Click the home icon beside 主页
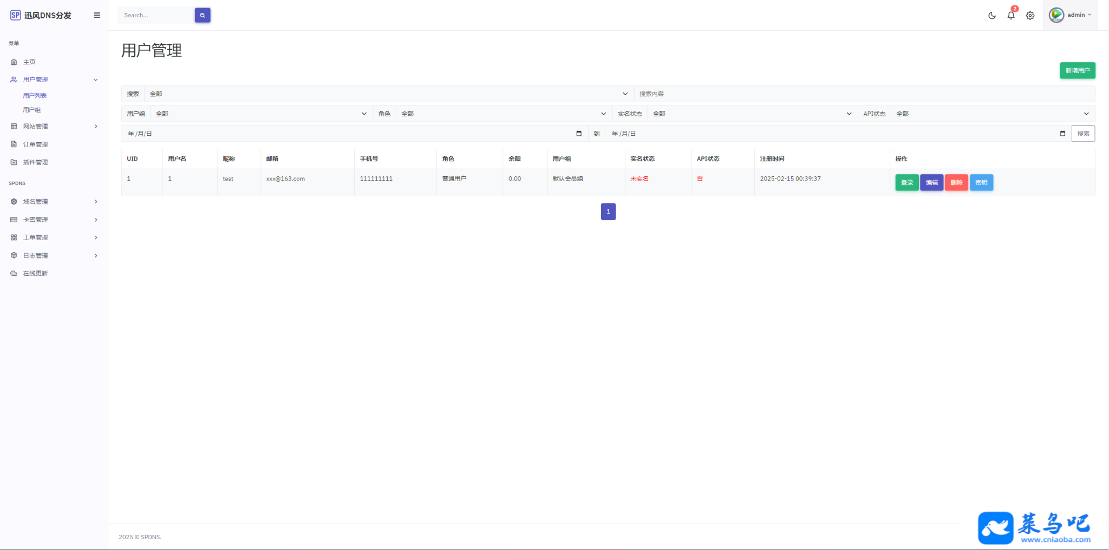The image size is (1109, 550). (x=14, y=62)
